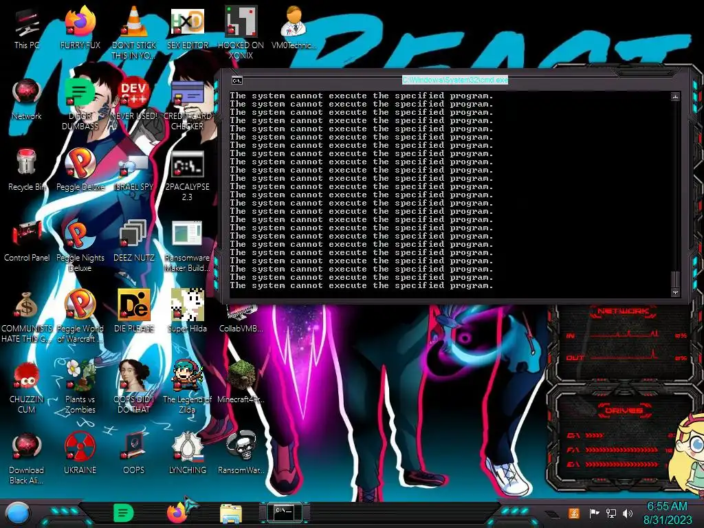Screen dimensions: 704x528
Task: Open the DONT STICK THIS IN YO VLC shortcut
Action: pyautogui.click(x=133, y=32)
